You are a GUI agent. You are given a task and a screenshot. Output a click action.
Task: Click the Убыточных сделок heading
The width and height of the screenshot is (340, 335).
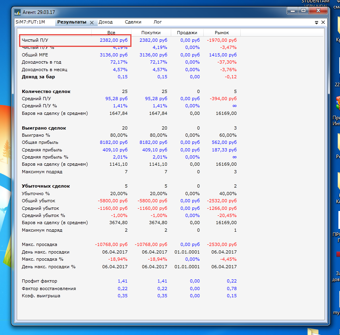[x=46, y=186]
